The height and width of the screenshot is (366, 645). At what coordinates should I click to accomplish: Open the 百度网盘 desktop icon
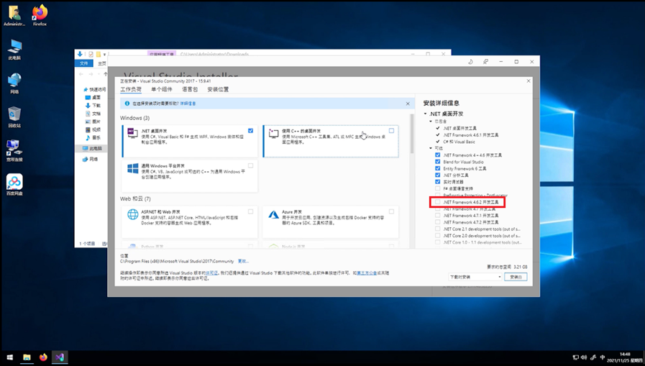coord(14,184)
